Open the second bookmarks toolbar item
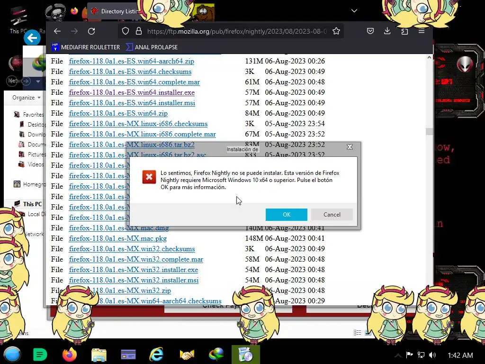 pyautogui.click(x=152, y=47)
